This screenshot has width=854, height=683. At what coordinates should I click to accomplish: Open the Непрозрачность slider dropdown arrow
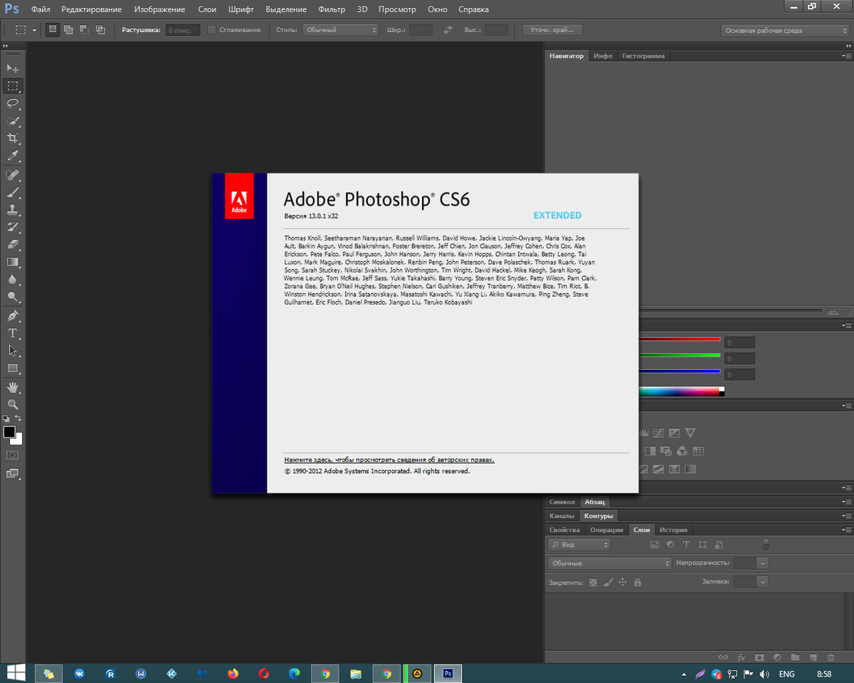click(x=763, y=563)
